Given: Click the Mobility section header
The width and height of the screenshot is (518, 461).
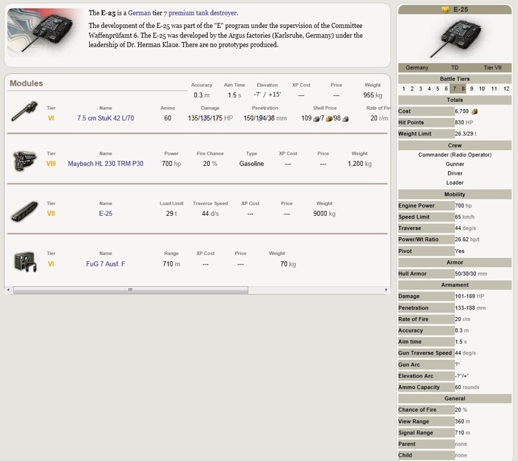Looking at the screenshot, I should [455, 195].
